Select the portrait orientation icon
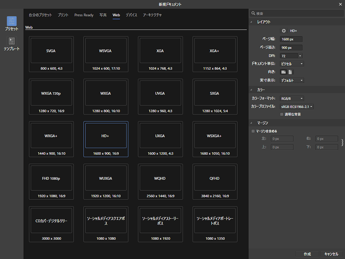Viewport: 345px width, 259px height. [290, 72]
